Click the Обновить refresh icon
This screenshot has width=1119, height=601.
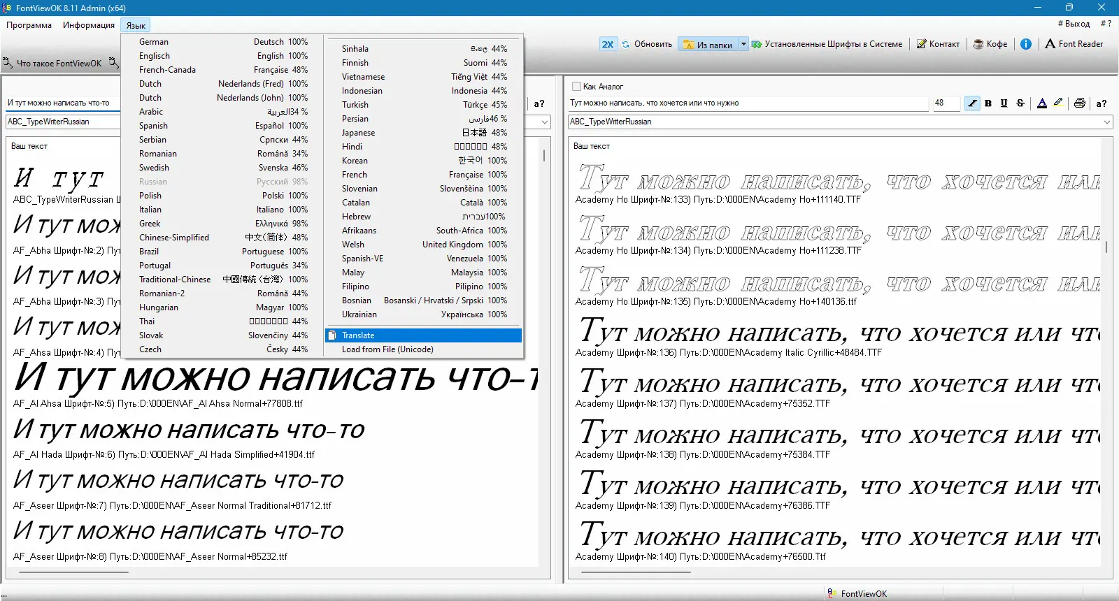[x=626, y=44]
